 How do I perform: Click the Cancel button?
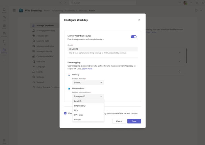pyautogui.click(x=119, y=121)
